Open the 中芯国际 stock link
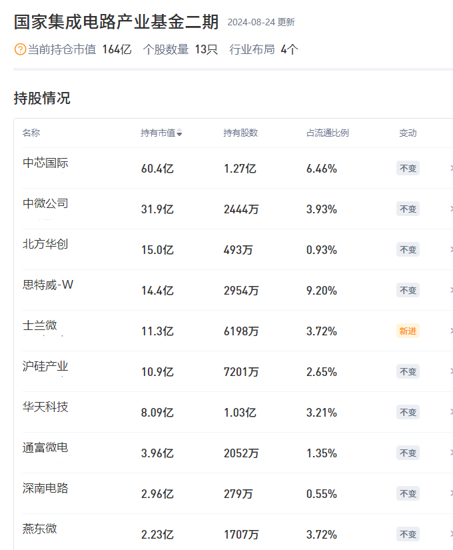 pyautogui.click(x=45, y=163)
